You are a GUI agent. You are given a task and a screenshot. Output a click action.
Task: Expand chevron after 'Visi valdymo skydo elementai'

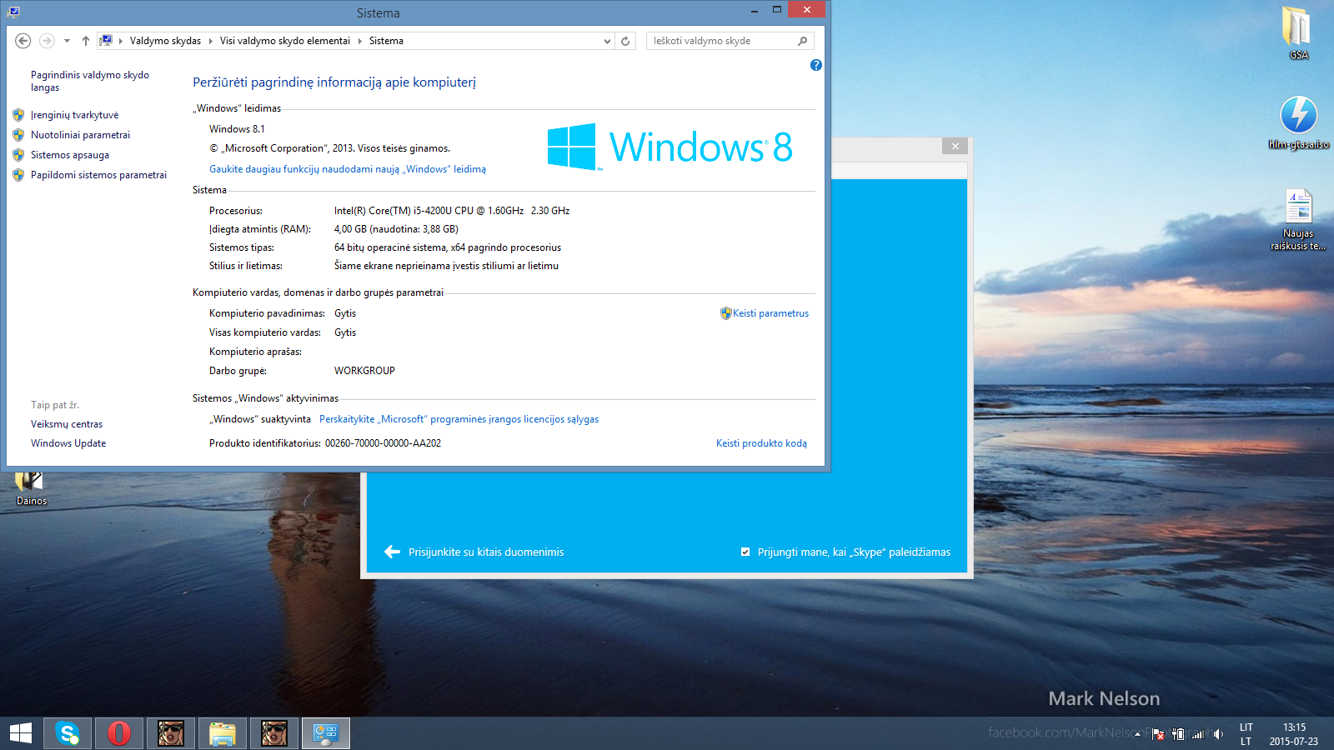[359, 41]
